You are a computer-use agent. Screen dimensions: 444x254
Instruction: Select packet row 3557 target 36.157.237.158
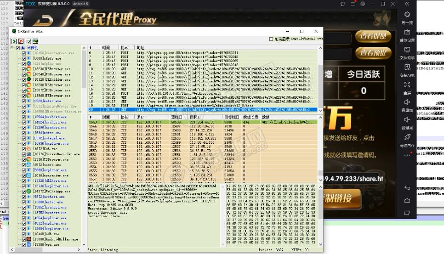click(203, 179)
